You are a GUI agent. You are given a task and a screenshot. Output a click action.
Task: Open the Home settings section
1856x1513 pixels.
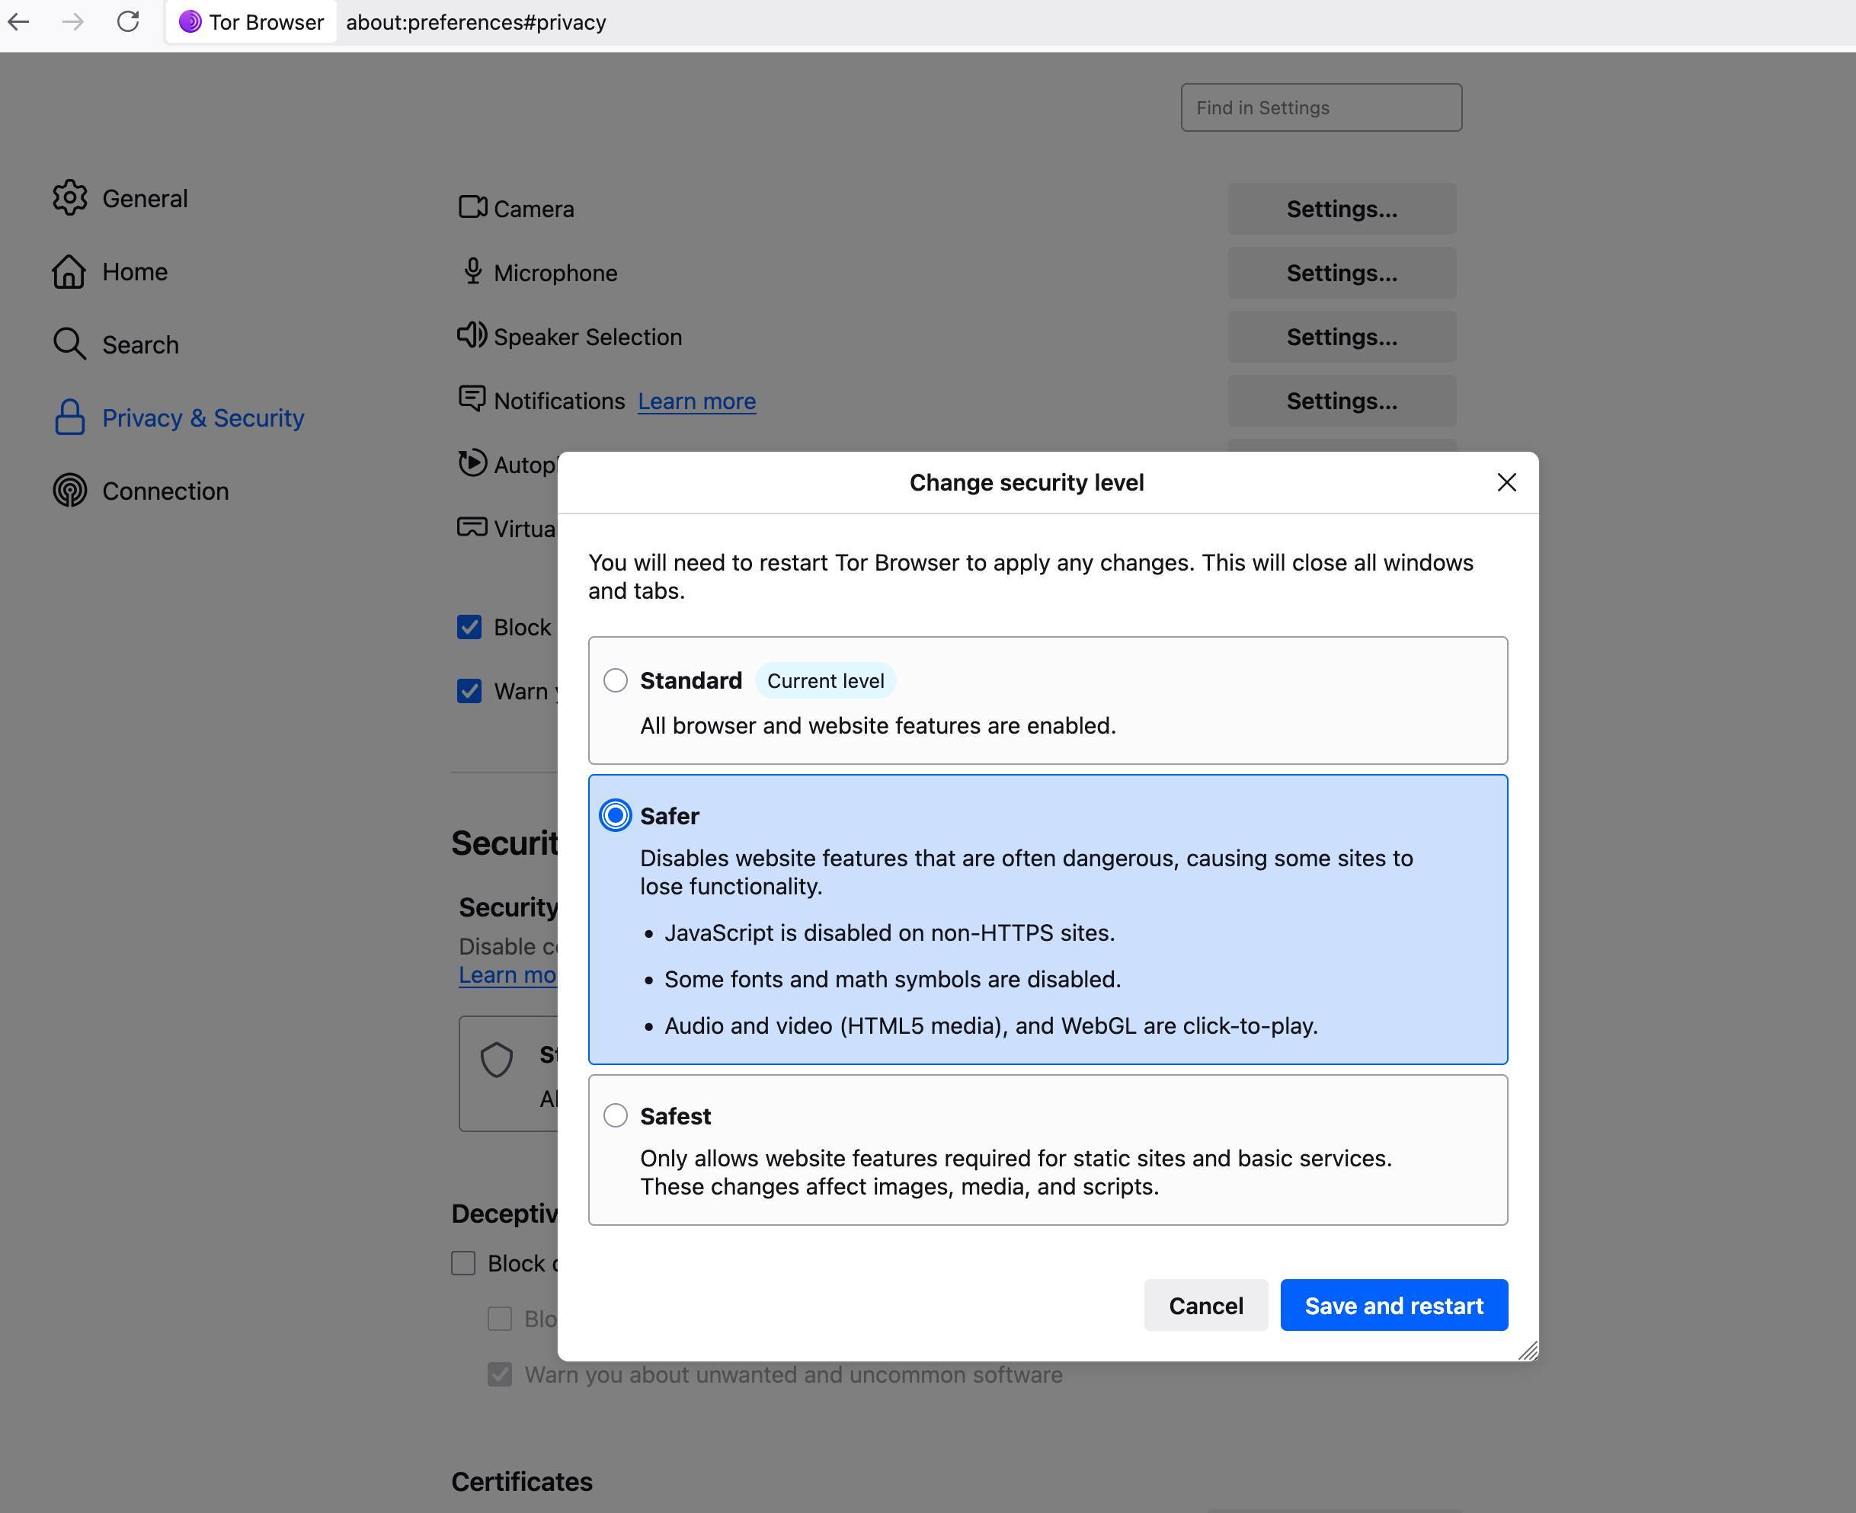134,271
